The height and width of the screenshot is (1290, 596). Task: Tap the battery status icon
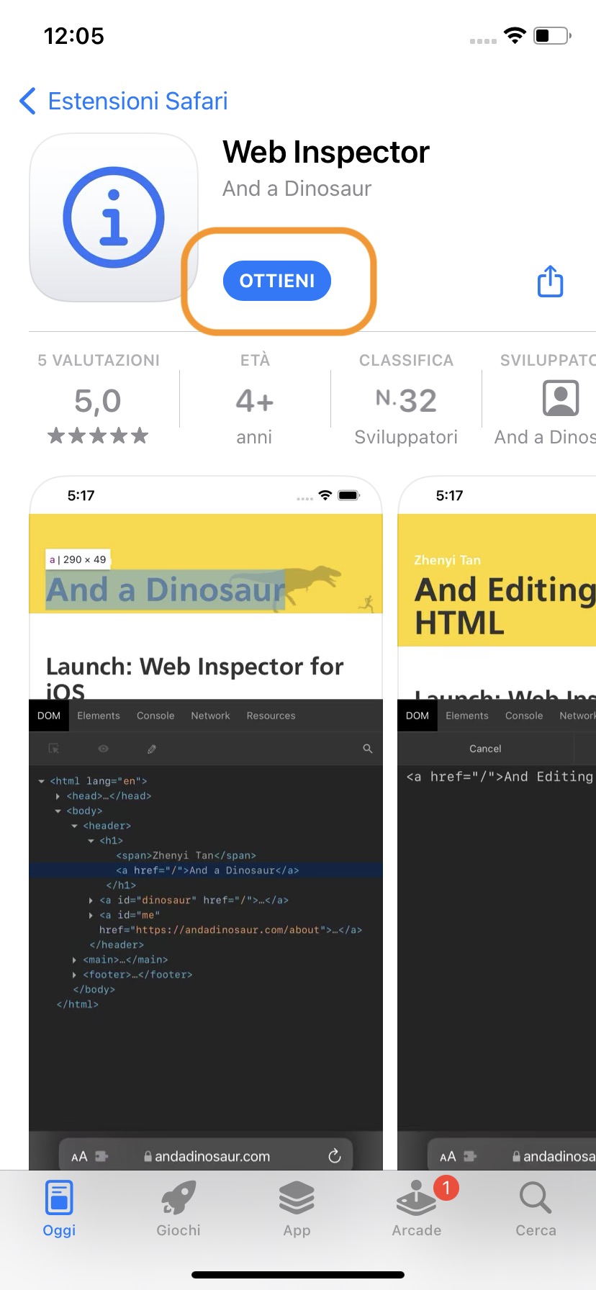pos(552,35)
